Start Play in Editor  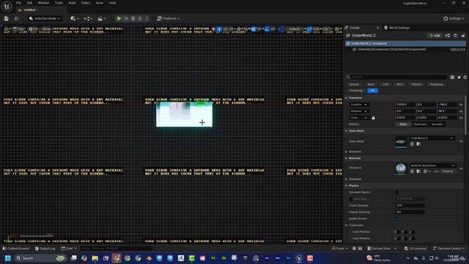pyautogui.click(x=119, y=18)
